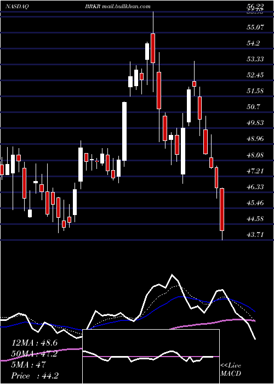Click the 56.22 top price label
This screenshot has height=384, width=274.
pos(255,7)
